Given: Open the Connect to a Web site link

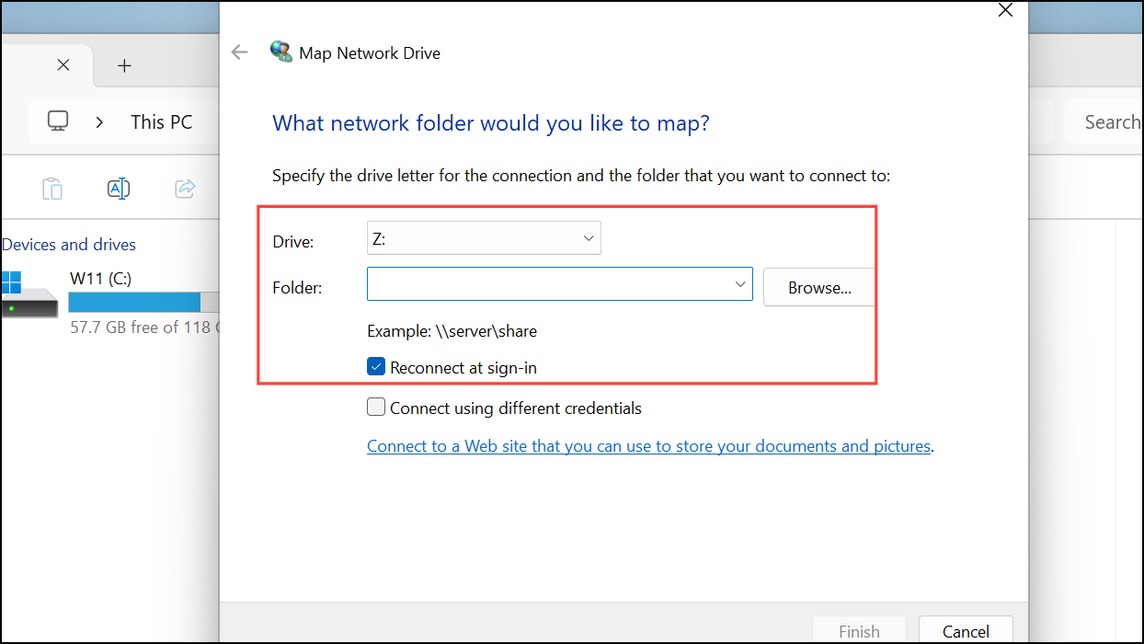Looking at the screenshot, I should pos(648,446).
